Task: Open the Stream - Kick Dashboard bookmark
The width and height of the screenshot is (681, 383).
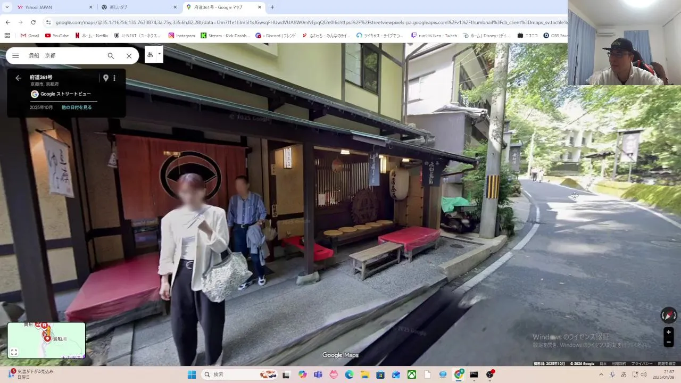Action: pyautogui.click(x=225, y=36)
